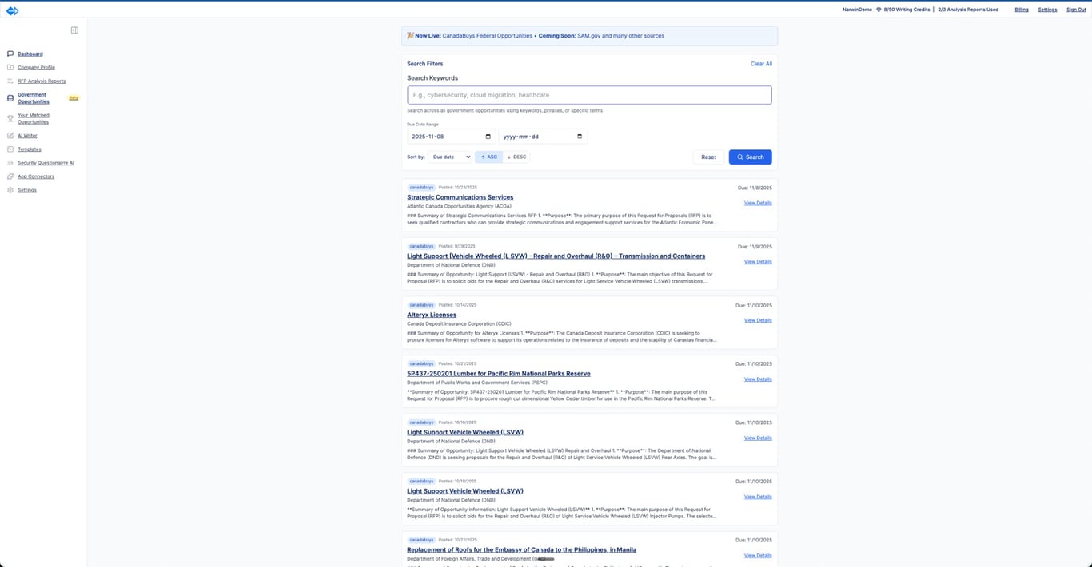
Task: Click the app logo in header
Action: [12, 10]
